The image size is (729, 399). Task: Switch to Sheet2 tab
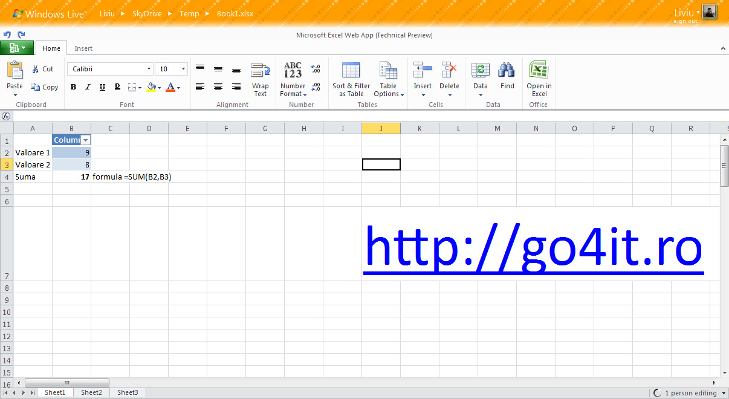pyautogui.click(x=91, y=392)
